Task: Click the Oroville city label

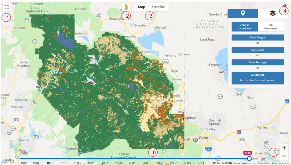Action: click(x=23, y=140)
